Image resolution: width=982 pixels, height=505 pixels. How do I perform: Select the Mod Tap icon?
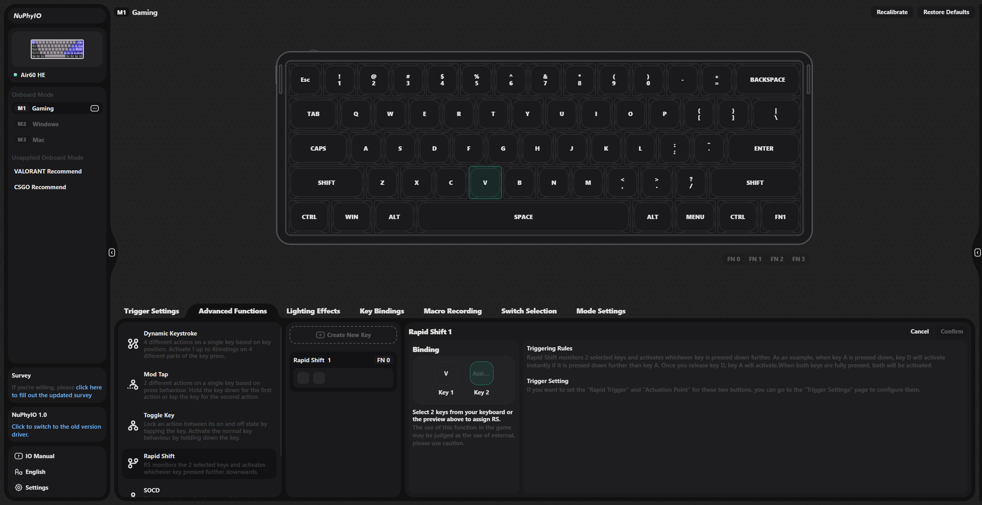(x=133, y=385)
